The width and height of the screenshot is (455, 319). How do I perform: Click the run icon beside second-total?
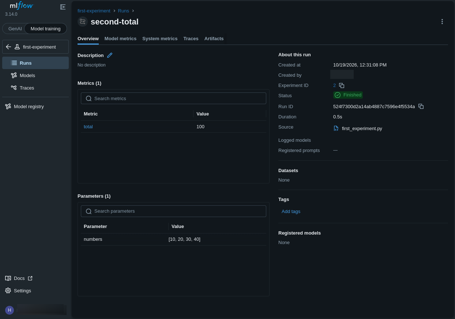[83, 22]
